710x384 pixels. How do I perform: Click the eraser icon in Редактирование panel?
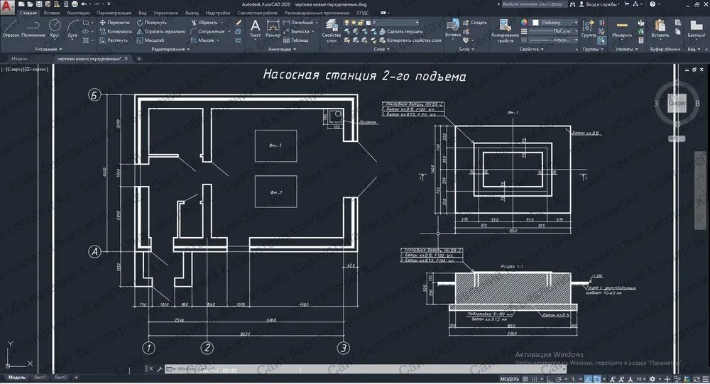coord(239,22)
